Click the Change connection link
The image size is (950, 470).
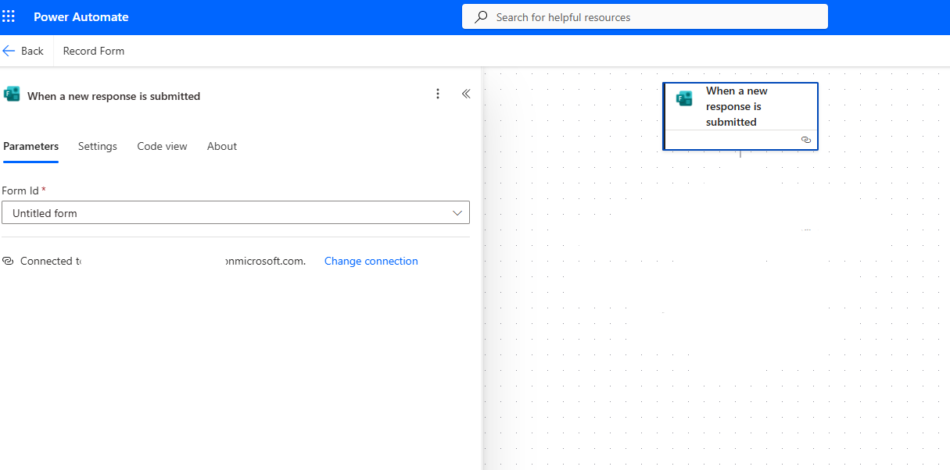[x=371, y=261]
